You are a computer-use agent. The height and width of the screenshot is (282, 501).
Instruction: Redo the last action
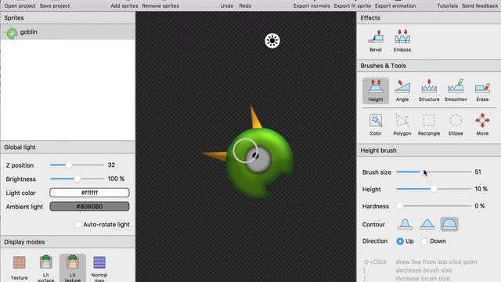tap(245, 5)
